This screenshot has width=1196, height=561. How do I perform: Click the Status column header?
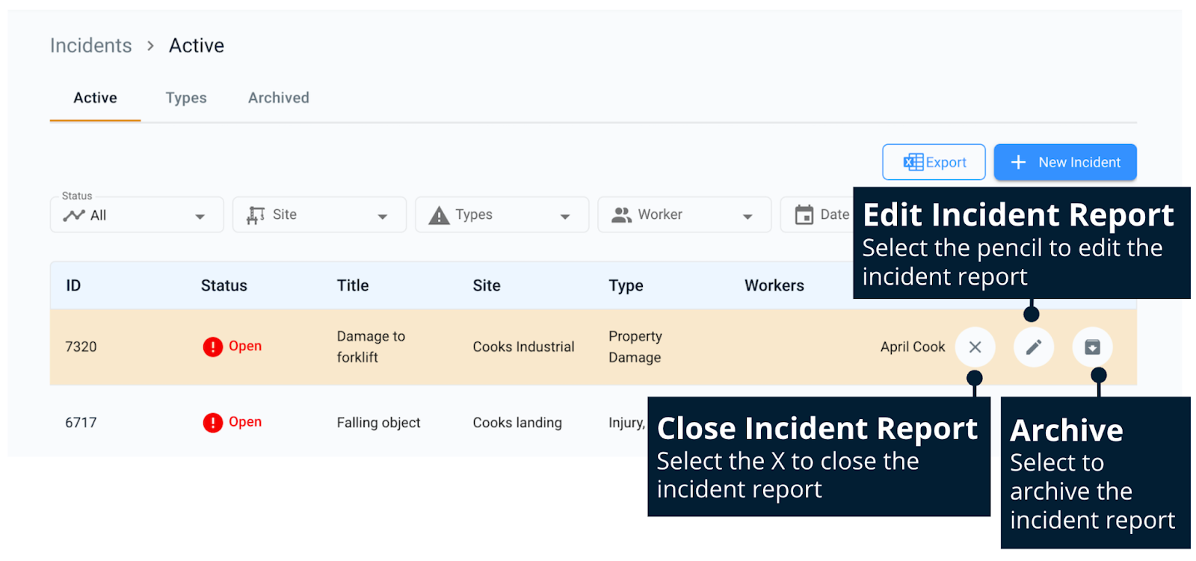[x=224, y=285]
